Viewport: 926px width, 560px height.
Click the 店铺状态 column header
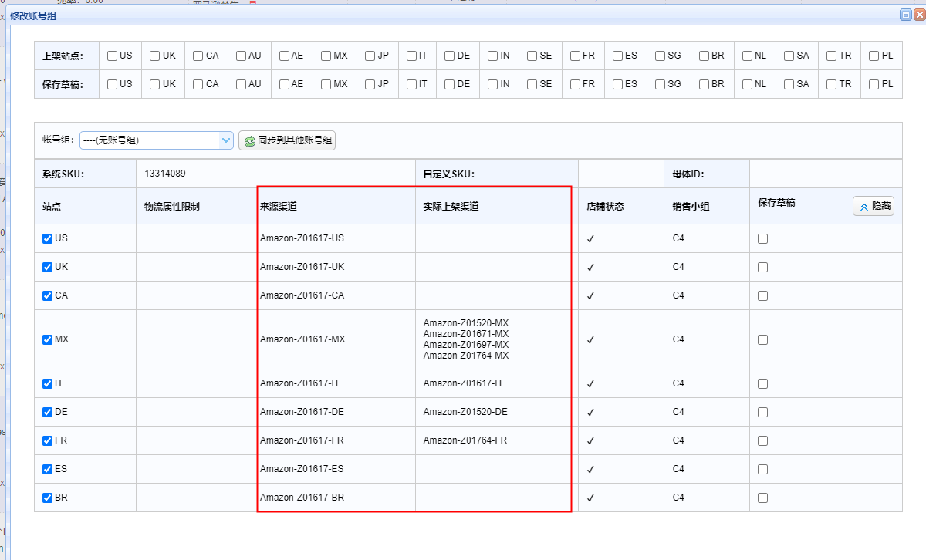coord(605,207)
